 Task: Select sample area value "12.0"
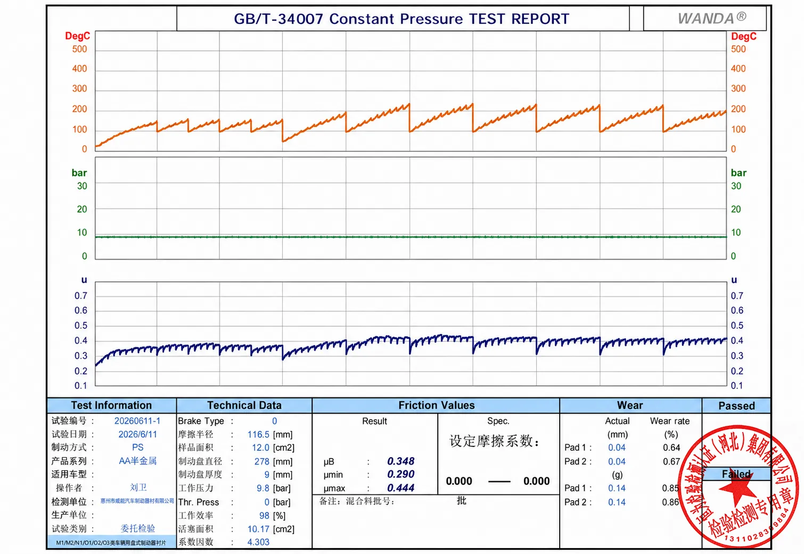tap(260, 448)
